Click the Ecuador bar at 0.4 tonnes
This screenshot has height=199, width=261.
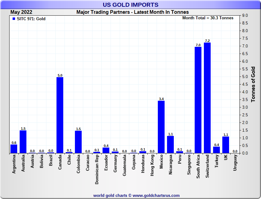point(106,150)
